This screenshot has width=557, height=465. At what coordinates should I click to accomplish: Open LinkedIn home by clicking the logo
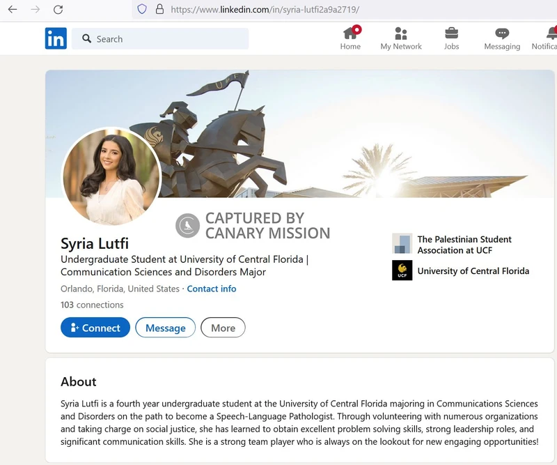tap(54, 38)
